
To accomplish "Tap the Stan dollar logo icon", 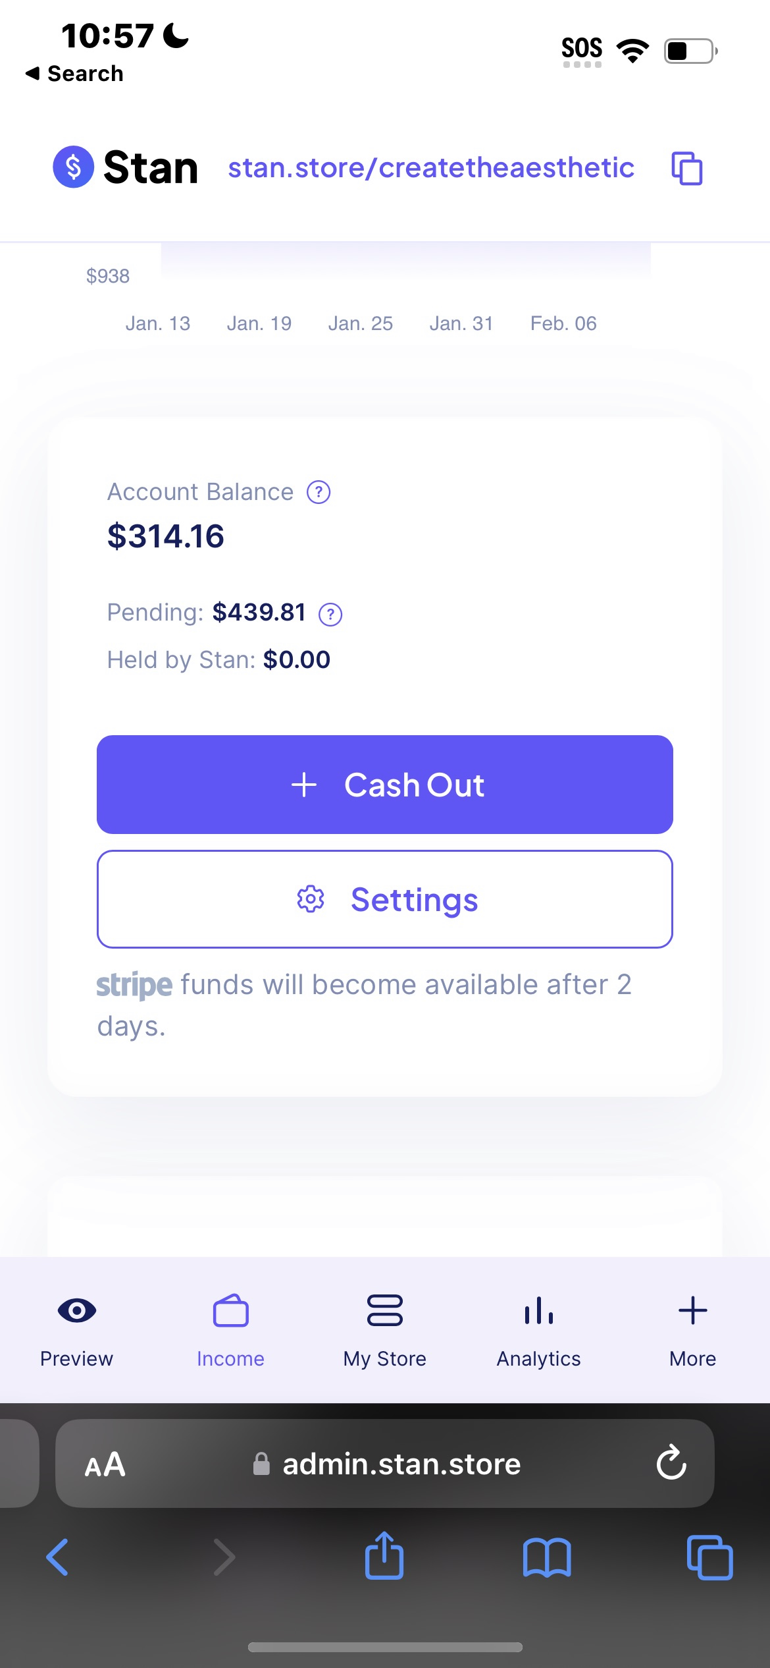I will click(x=73, y=167).
